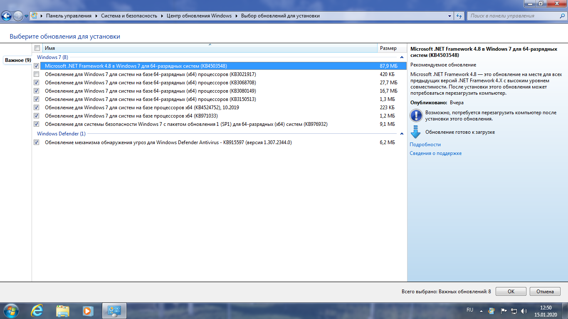
Task: Go to Панель управления breadcrumb
Action: [x=69, y=16]
